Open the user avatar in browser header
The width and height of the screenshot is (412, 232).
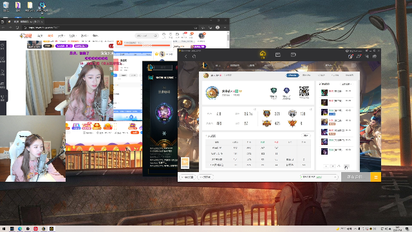201,35
